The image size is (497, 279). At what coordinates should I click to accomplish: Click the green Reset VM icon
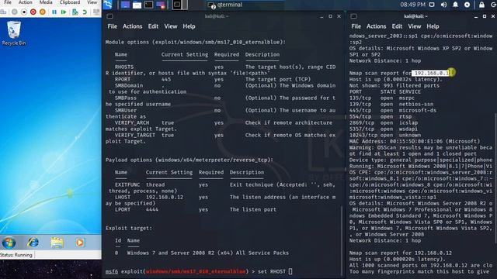click(x=64, y=12)
